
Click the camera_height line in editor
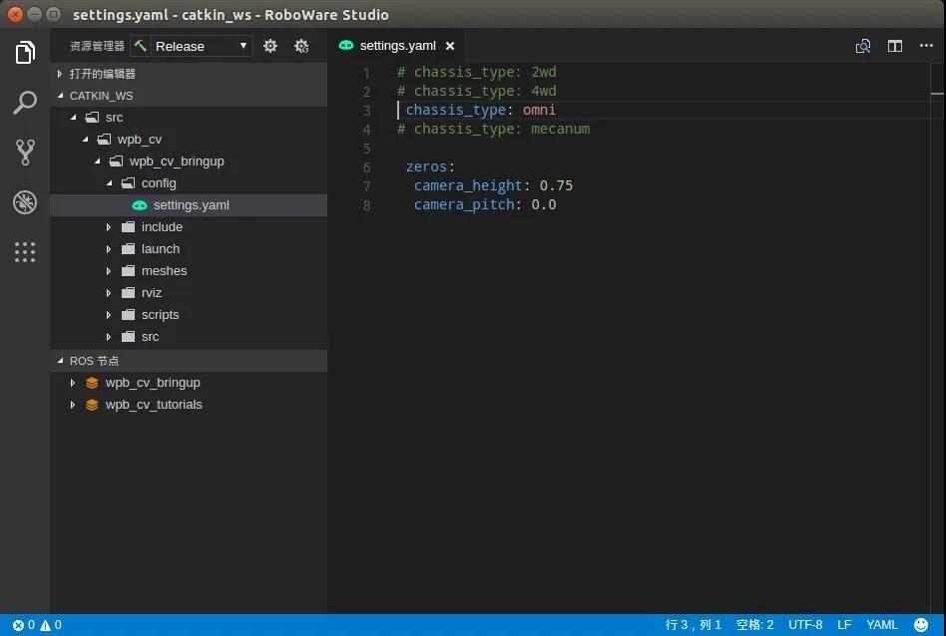(493, 185)
